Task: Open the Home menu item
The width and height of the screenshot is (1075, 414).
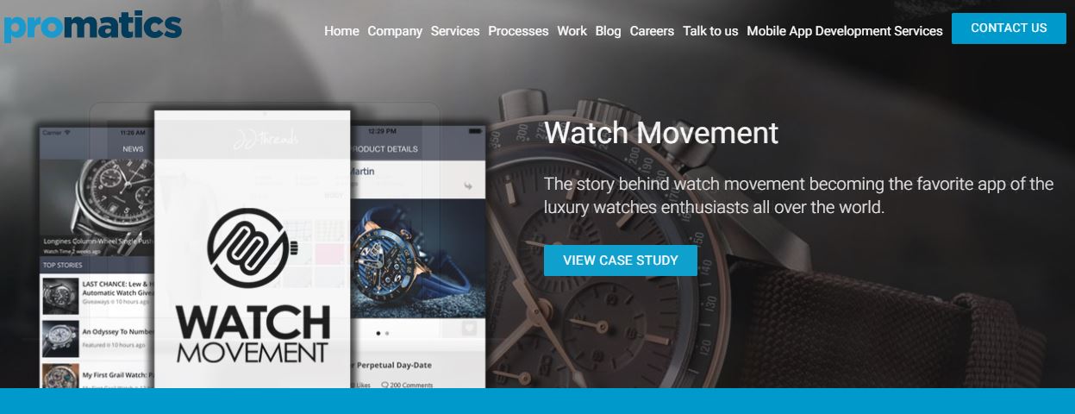Action: (x=341, y=31)
